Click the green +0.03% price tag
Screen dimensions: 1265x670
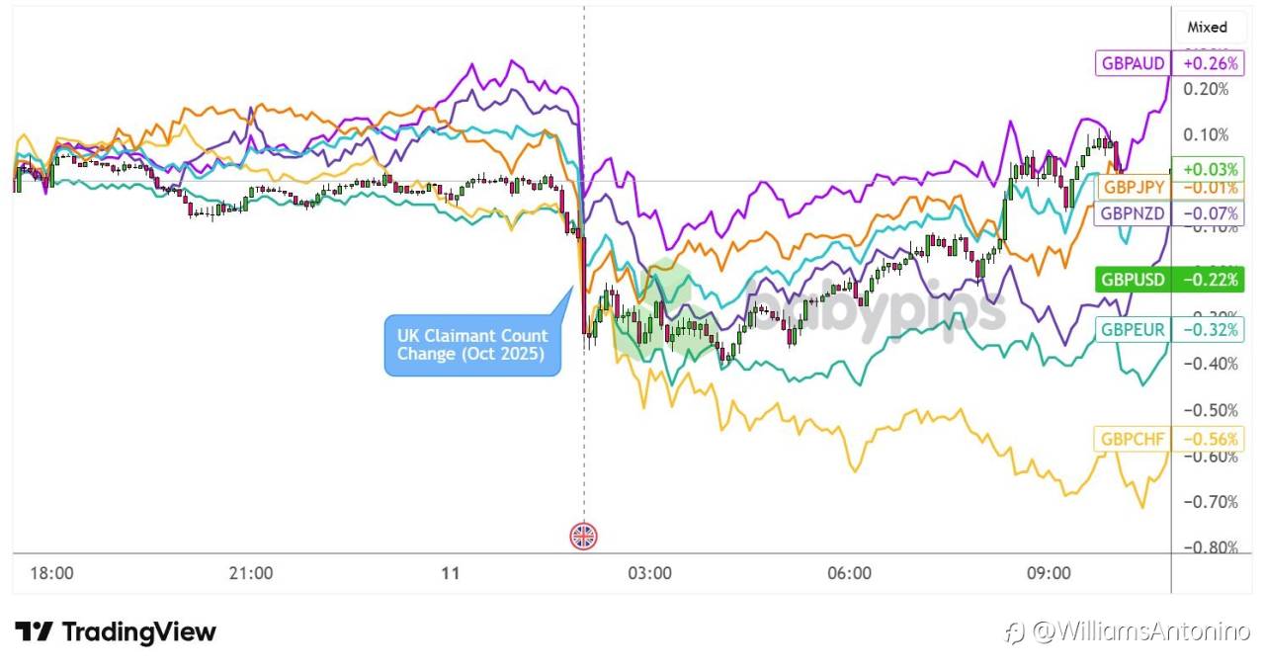(x=1207, y=169)
